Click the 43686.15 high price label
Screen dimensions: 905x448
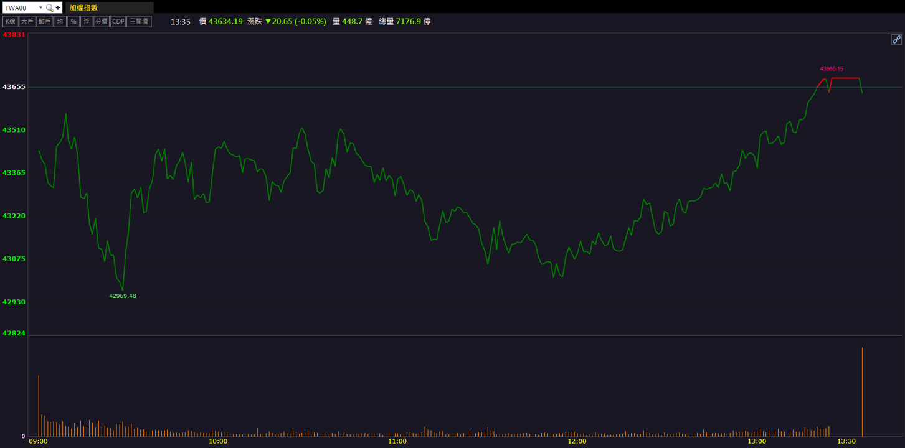[832, 69]
